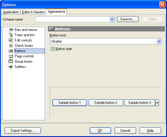Open the Scheme name dropdown arrow
The width and height of the screenshot is (167, 137).
[112, 19]
